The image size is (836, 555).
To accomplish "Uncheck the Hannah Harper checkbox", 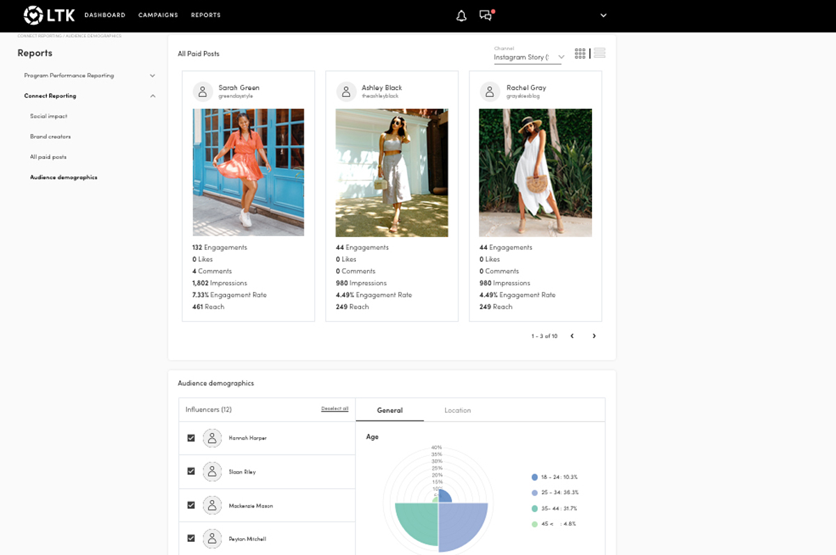I will (x=191, y=438).
